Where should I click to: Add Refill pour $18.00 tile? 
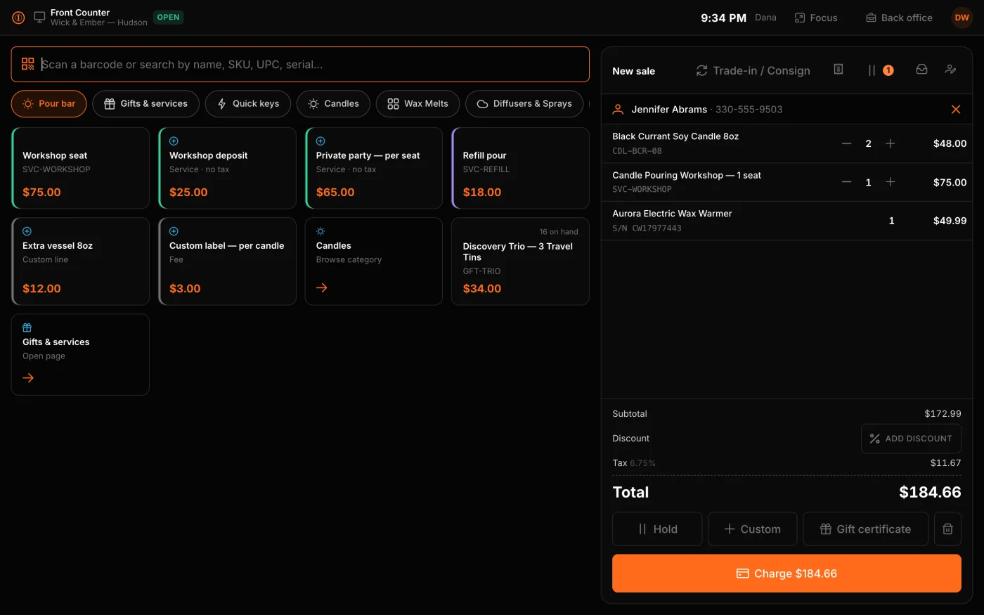tap(520, 168)
